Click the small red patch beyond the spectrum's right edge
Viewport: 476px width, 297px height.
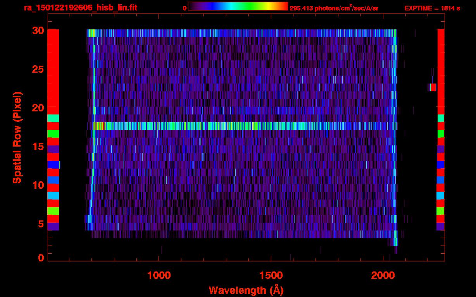click(433, 87)
